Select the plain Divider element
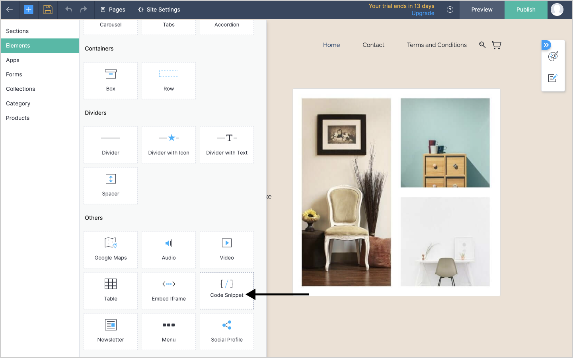 tap(111, 145)
